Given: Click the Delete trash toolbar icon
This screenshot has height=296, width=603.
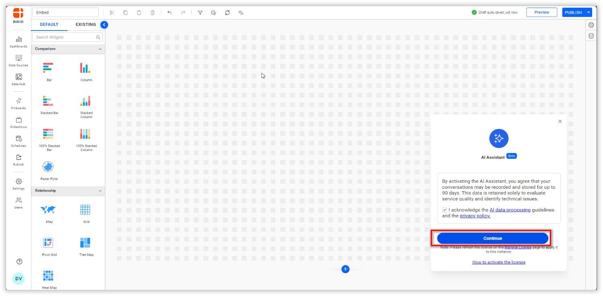Looking at the screenshot, I should (x=153, y=12).
